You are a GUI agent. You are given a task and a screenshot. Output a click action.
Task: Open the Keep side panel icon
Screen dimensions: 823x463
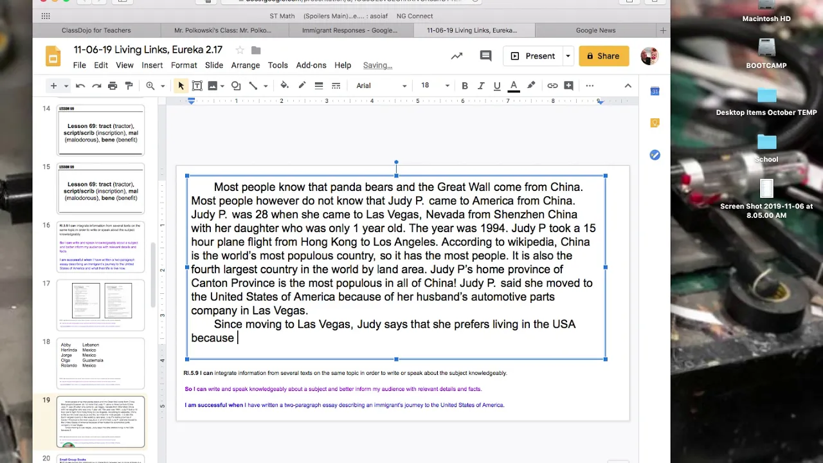click(x=655, y=123)
